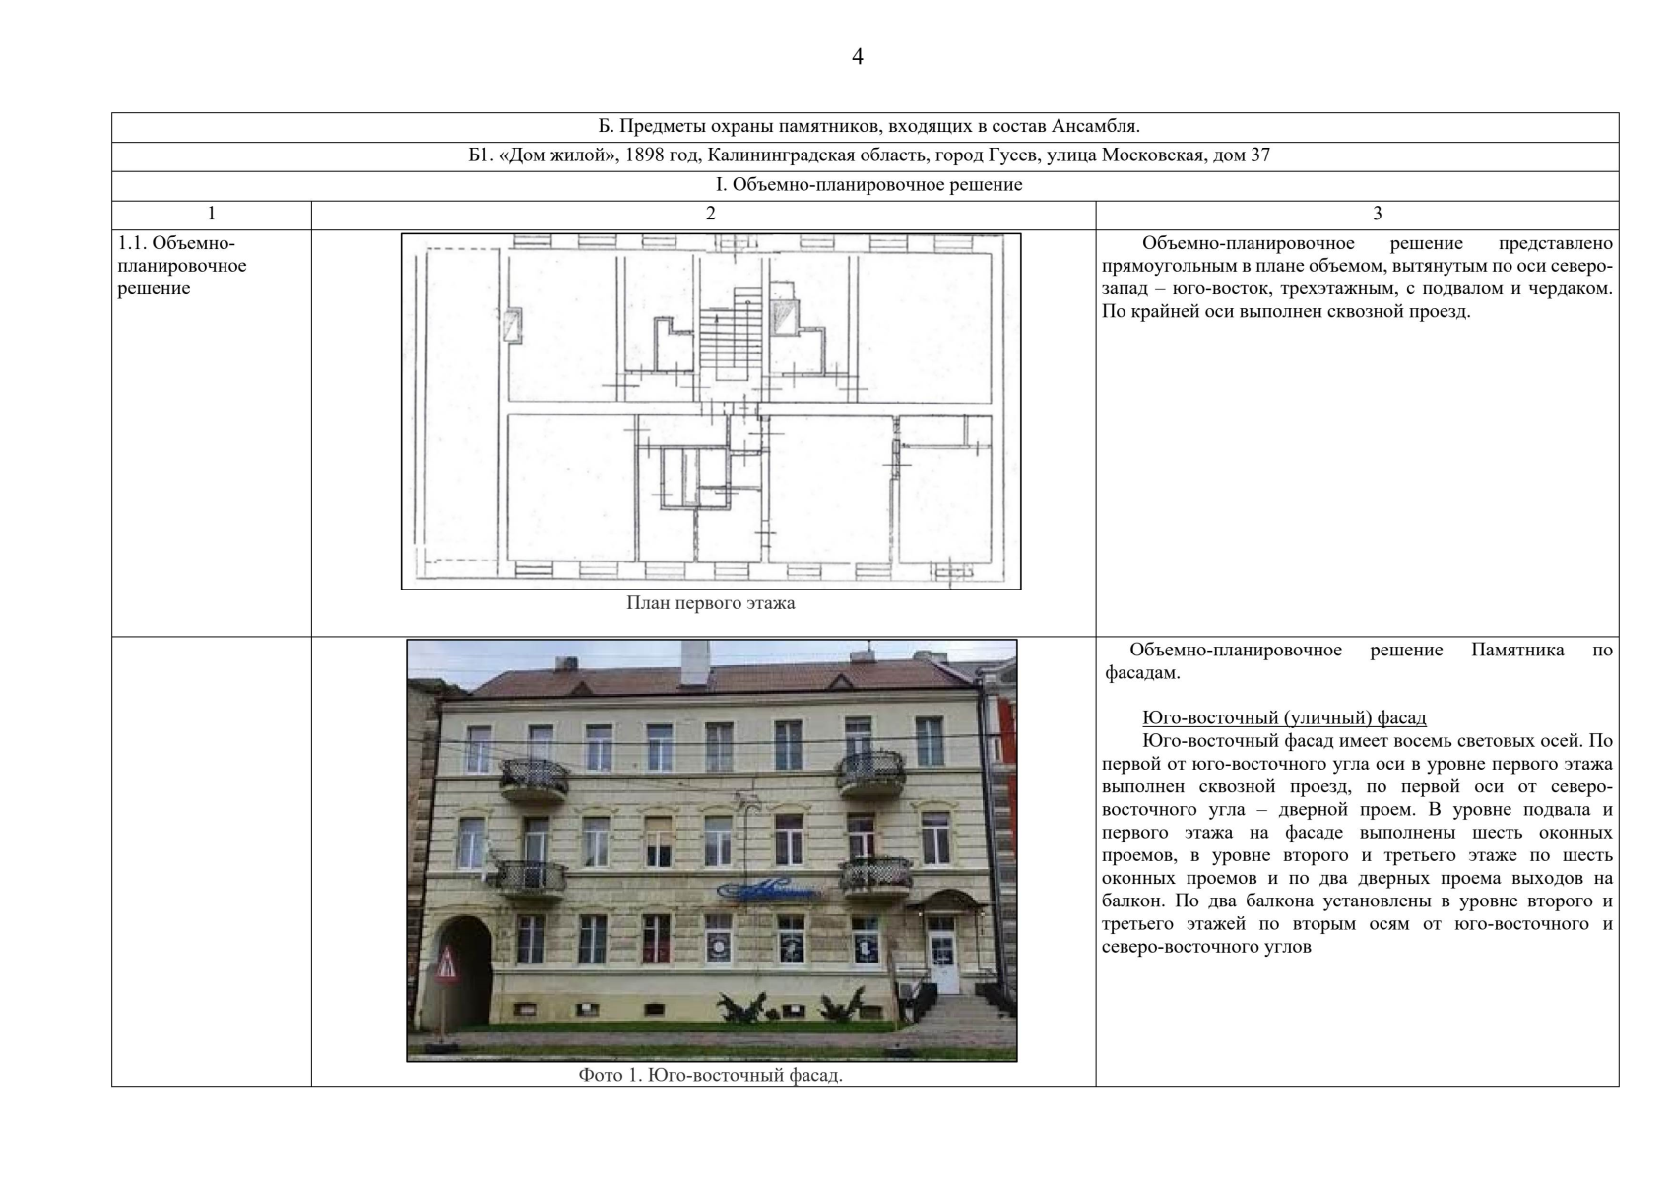Select 'I. Объемно-планировочное решение' header row
The height and width of the screenshot is (1181, 1671).
[x=865, y=185]
